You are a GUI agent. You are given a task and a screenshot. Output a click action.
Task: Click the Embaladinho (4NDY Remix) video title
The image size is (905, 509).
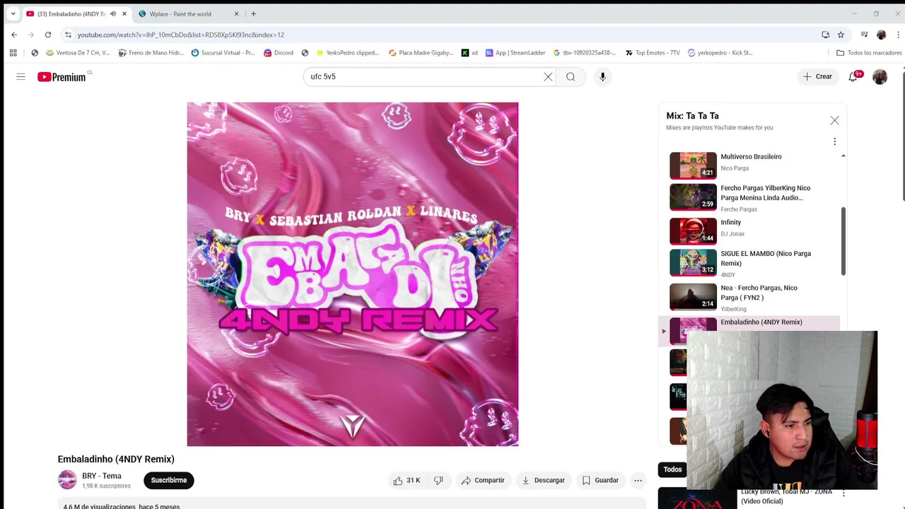pyautogui.click(x=116, y=459)
